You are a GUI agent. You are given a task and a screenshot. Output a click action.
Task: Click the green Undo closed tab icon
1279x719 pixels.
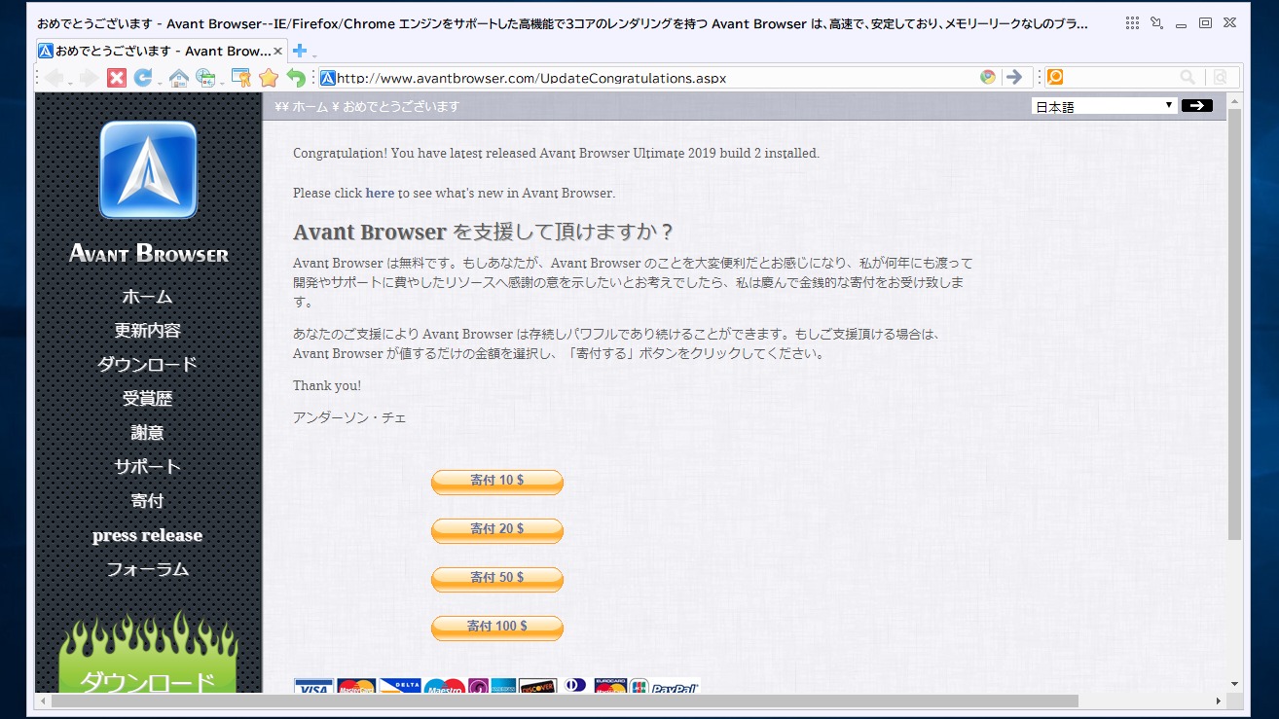(x=296, y=78)
